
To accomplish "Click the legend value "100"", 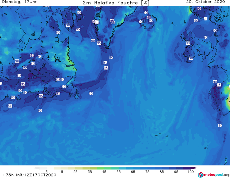I will (x=191, y=172).
